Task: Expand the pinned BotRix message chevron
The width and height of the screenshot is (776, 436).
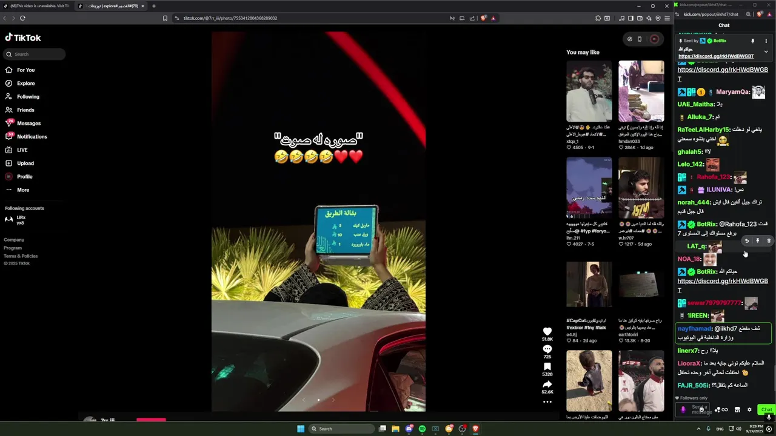Action: point(766,52)
